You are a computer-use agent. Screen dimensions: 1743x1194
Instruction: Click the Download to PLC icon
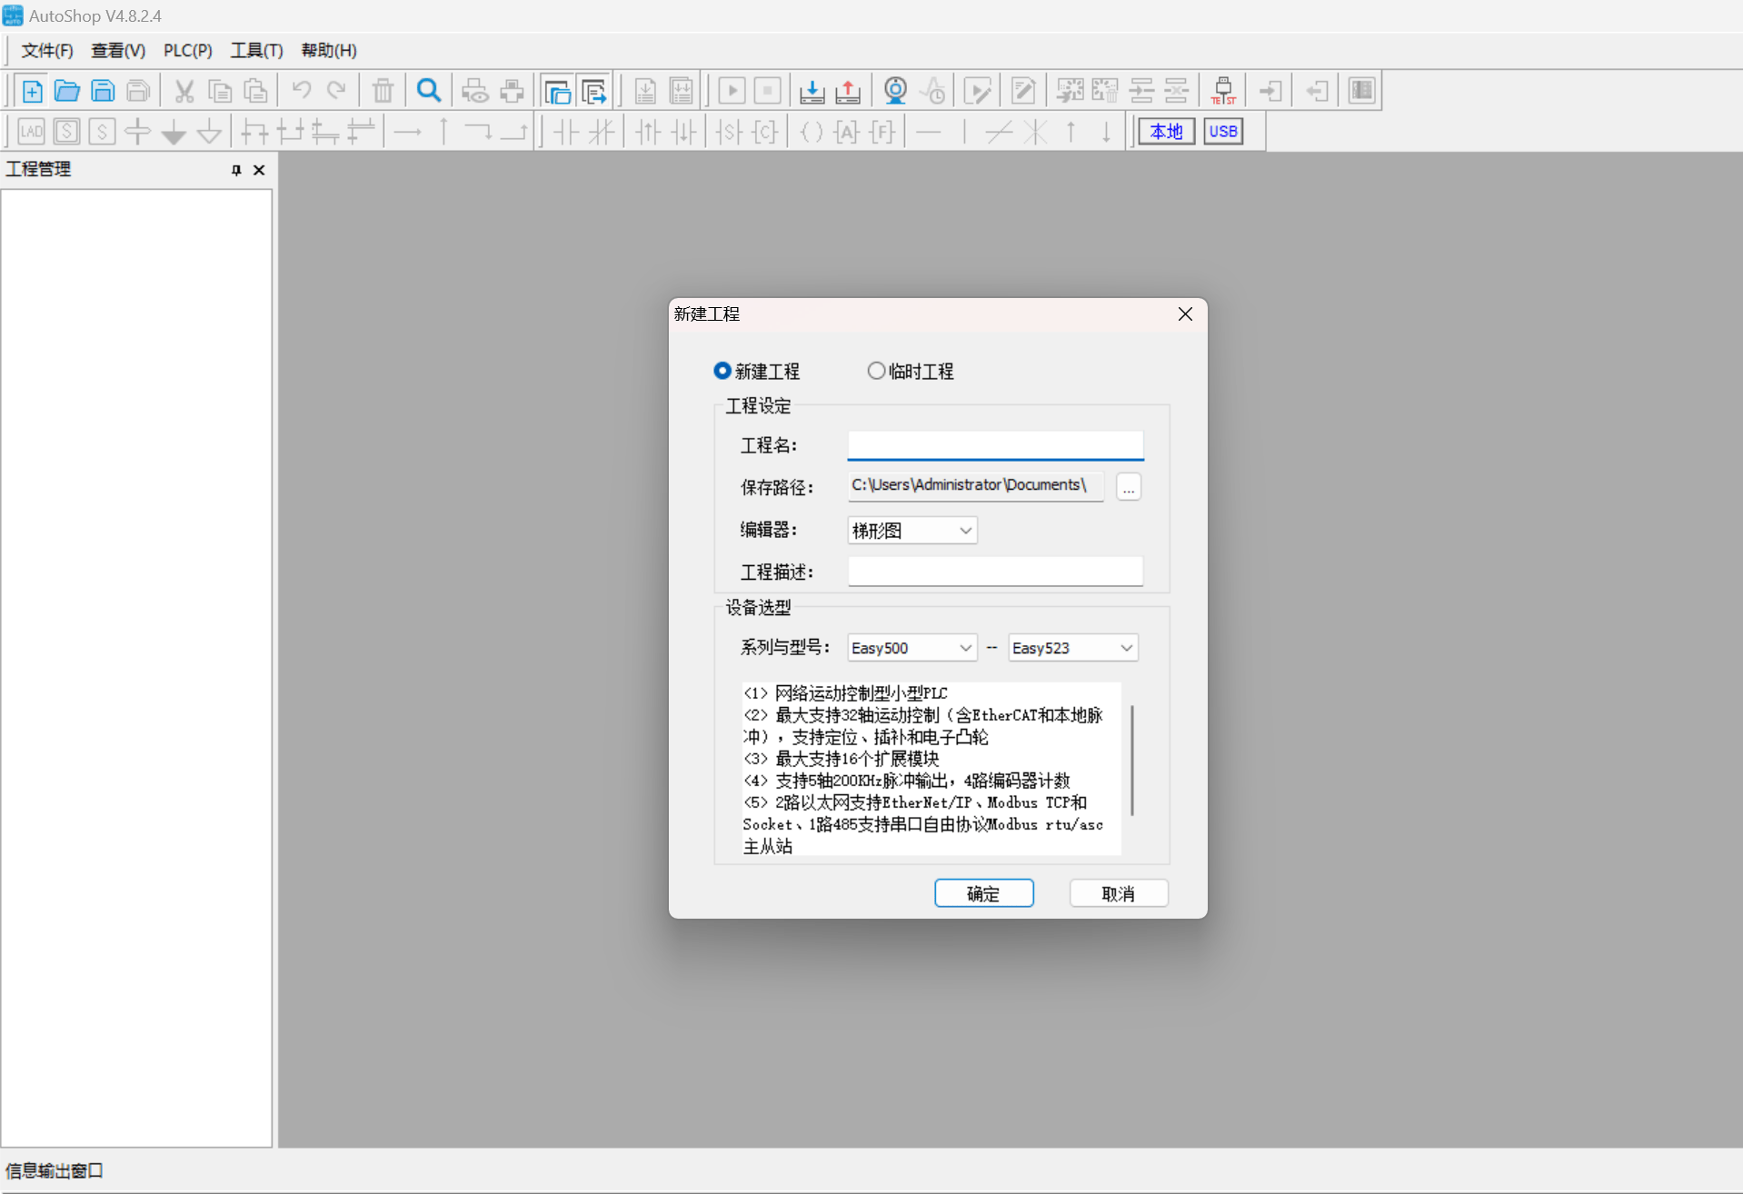[812, 91]
